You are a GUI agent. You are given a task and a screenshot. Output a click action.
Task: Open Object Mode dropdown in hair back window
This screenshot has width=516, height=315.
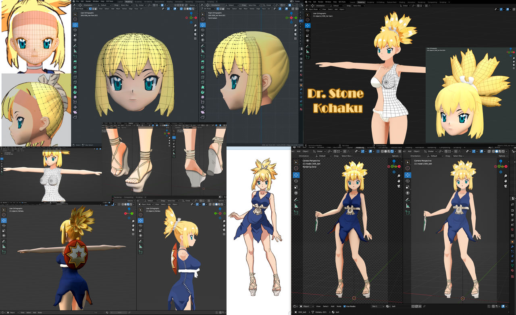(x=312, y=9)
